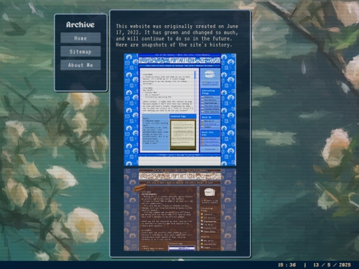Open the About Me page
The image size is (359, 269).
coord(80,65)
